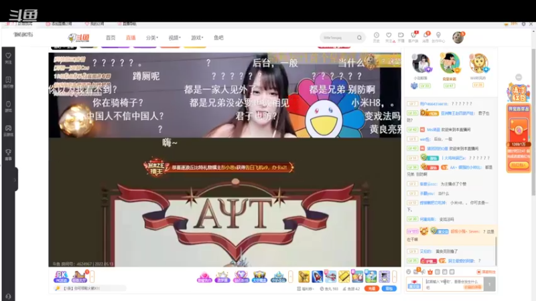Select the airplane gift
This screenshot has height=301, width=536.
click(x=330, y=277)
